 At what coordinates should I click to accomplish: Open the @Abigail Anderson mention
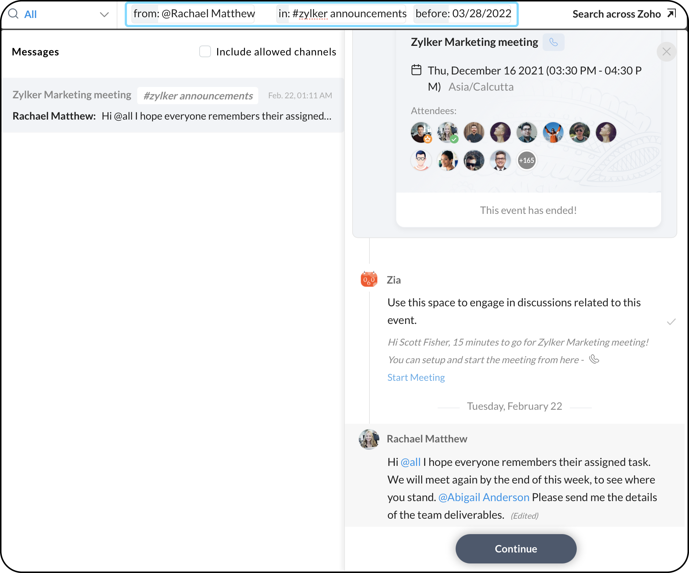click(484, 497)
